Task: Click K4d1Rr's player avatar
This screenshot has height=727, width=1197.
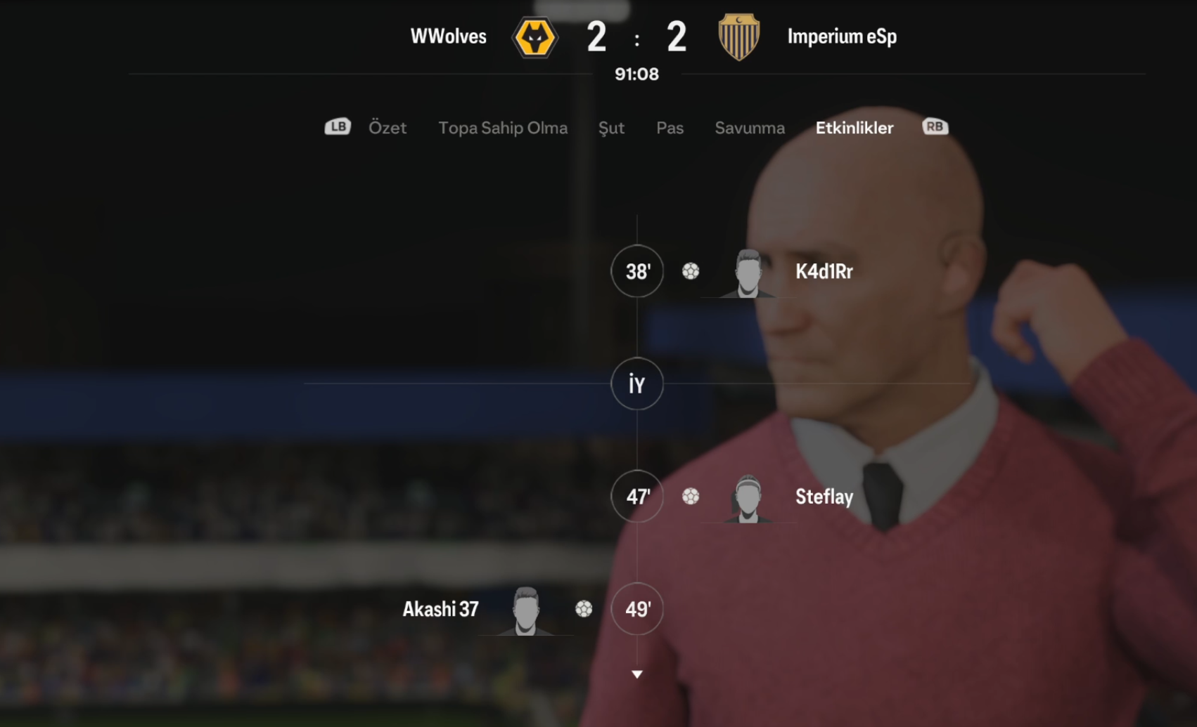Action: pos(748,273)
